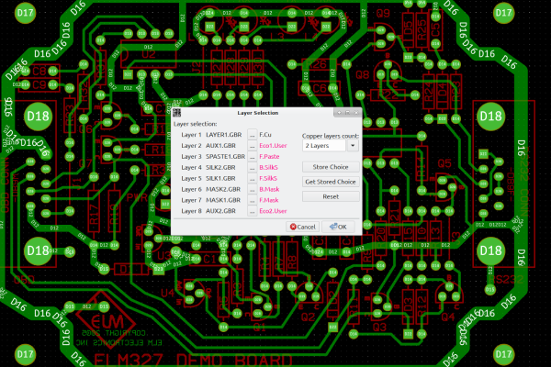
Task: Open layer chooser for LAYER1.GBR row
Action: pos(252,135)
